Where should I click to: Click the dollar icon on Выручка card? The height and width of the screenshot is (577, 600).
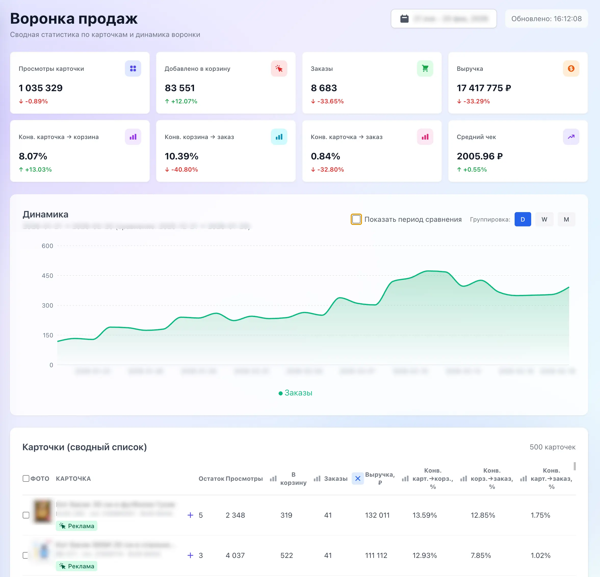coord(571,68)
